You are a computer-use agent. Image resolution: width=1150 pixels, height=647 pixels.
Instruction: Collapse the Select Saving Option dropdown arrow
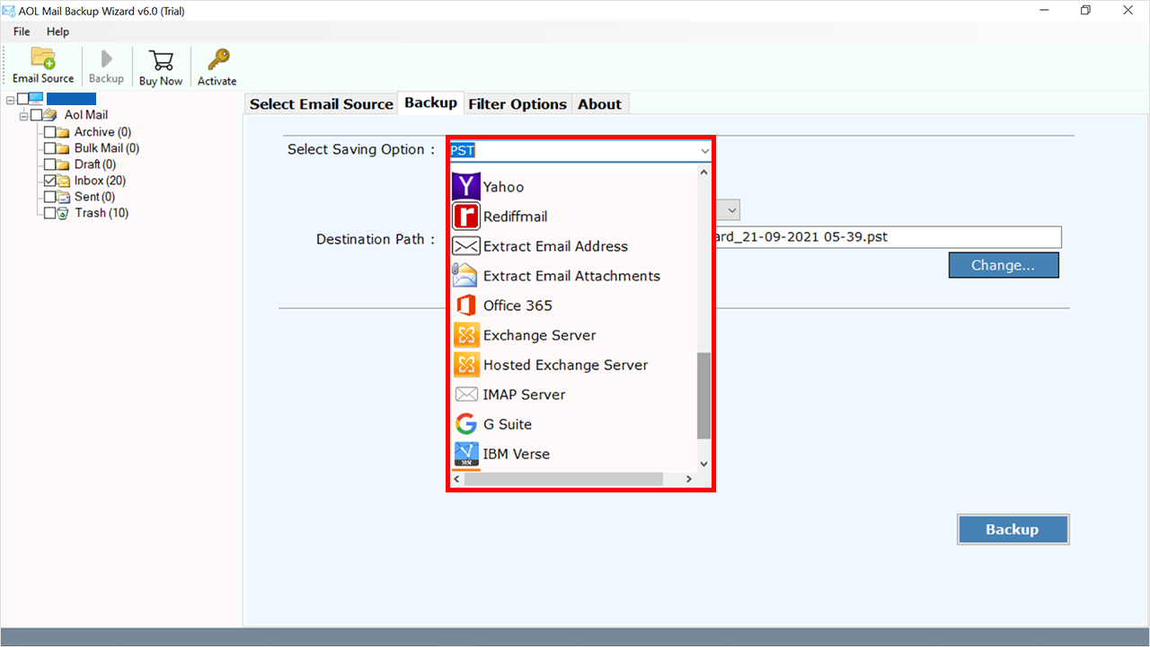(x=704, y=151)
